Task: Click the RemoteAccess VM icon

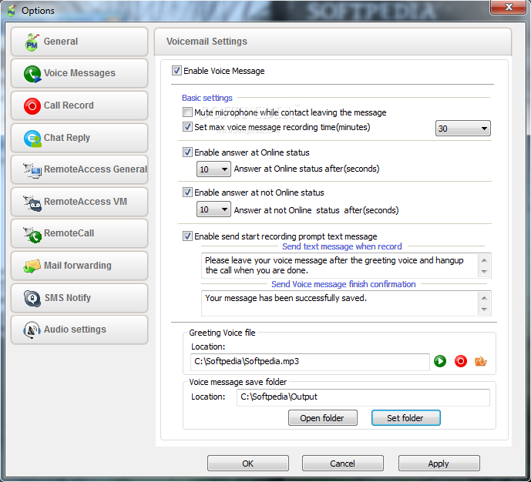Action: [32, 203]
